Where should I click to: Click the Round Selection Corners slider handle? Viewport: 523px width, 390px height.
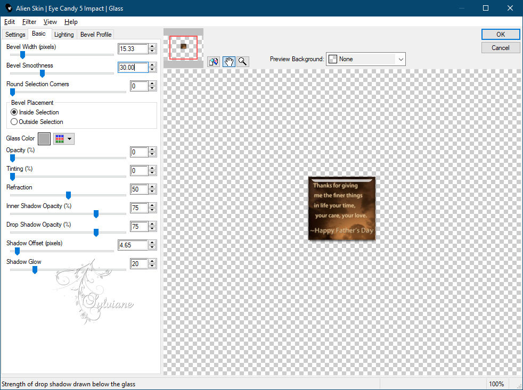pos(12,92)
